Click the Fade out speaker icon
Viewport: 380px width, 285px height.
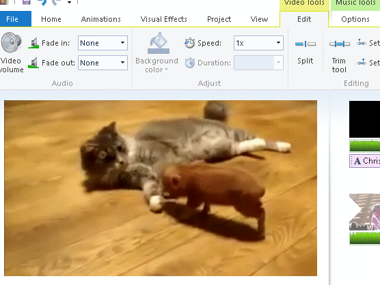tap(33, 63)
